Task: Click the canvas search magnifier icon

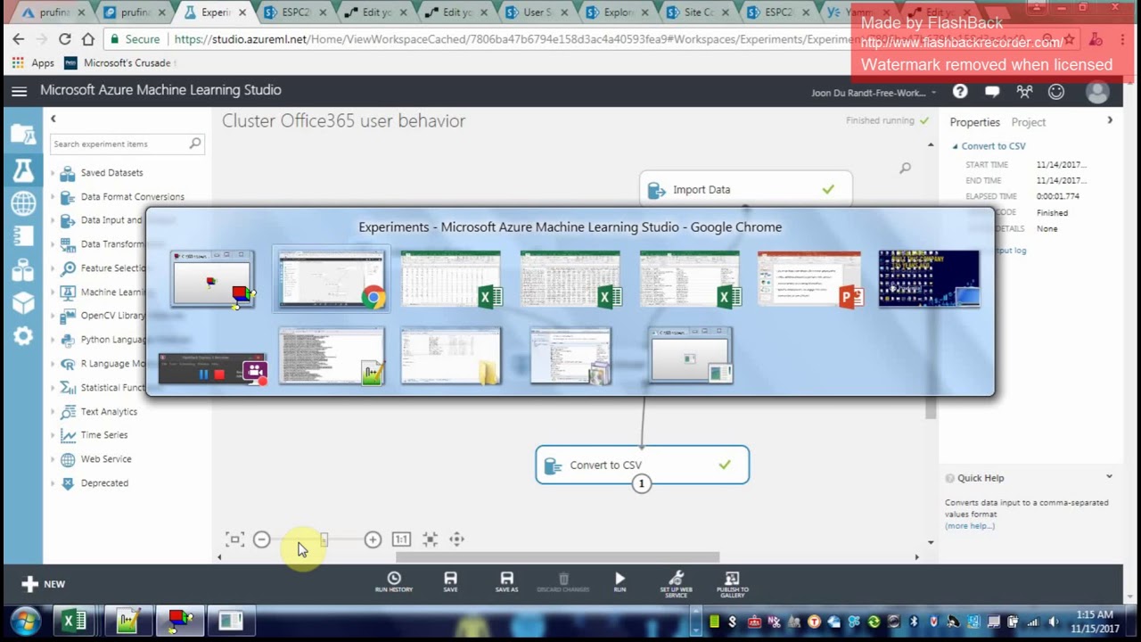Action: 905,168
